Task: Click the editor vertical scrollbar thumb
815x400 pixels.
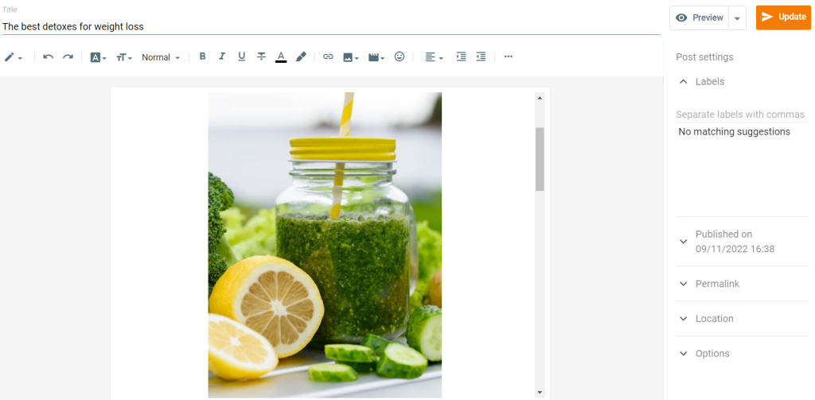Action: [x=540, y=159]
